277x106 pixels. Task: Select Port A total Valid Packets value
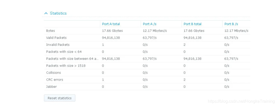click(111, 38)
